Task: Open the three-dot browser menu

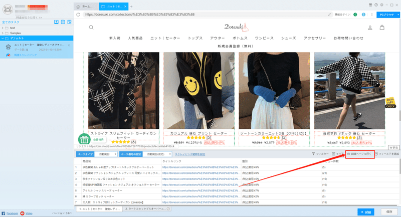Action: [x=371, y=15]
